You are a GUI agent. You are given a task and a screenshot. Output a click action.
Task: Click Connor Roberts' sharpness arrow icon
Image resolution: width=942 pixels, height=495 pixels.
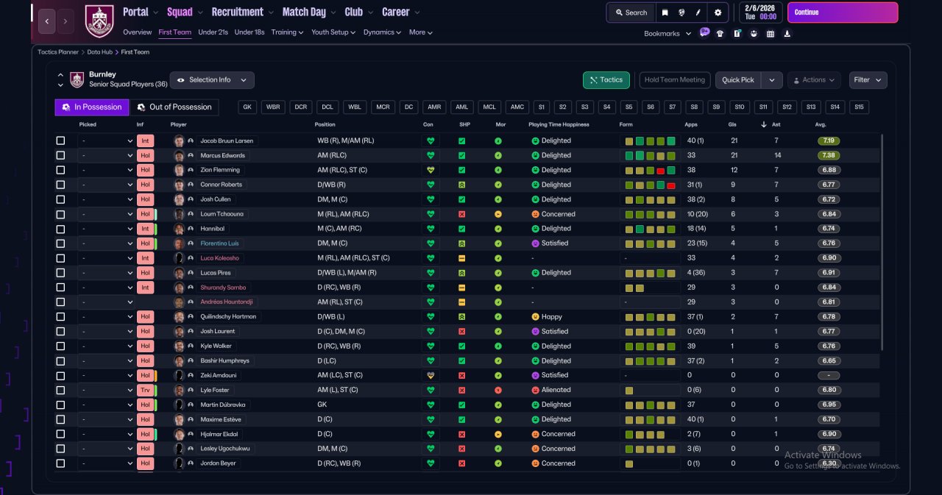point(461,185)
